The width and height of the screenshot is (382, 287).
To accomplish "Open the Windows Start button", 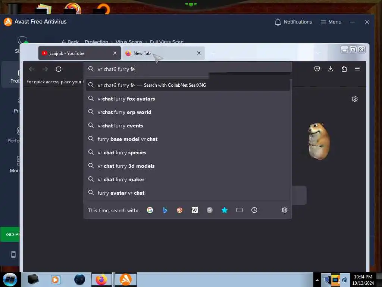I will click(x=10, y=280).
